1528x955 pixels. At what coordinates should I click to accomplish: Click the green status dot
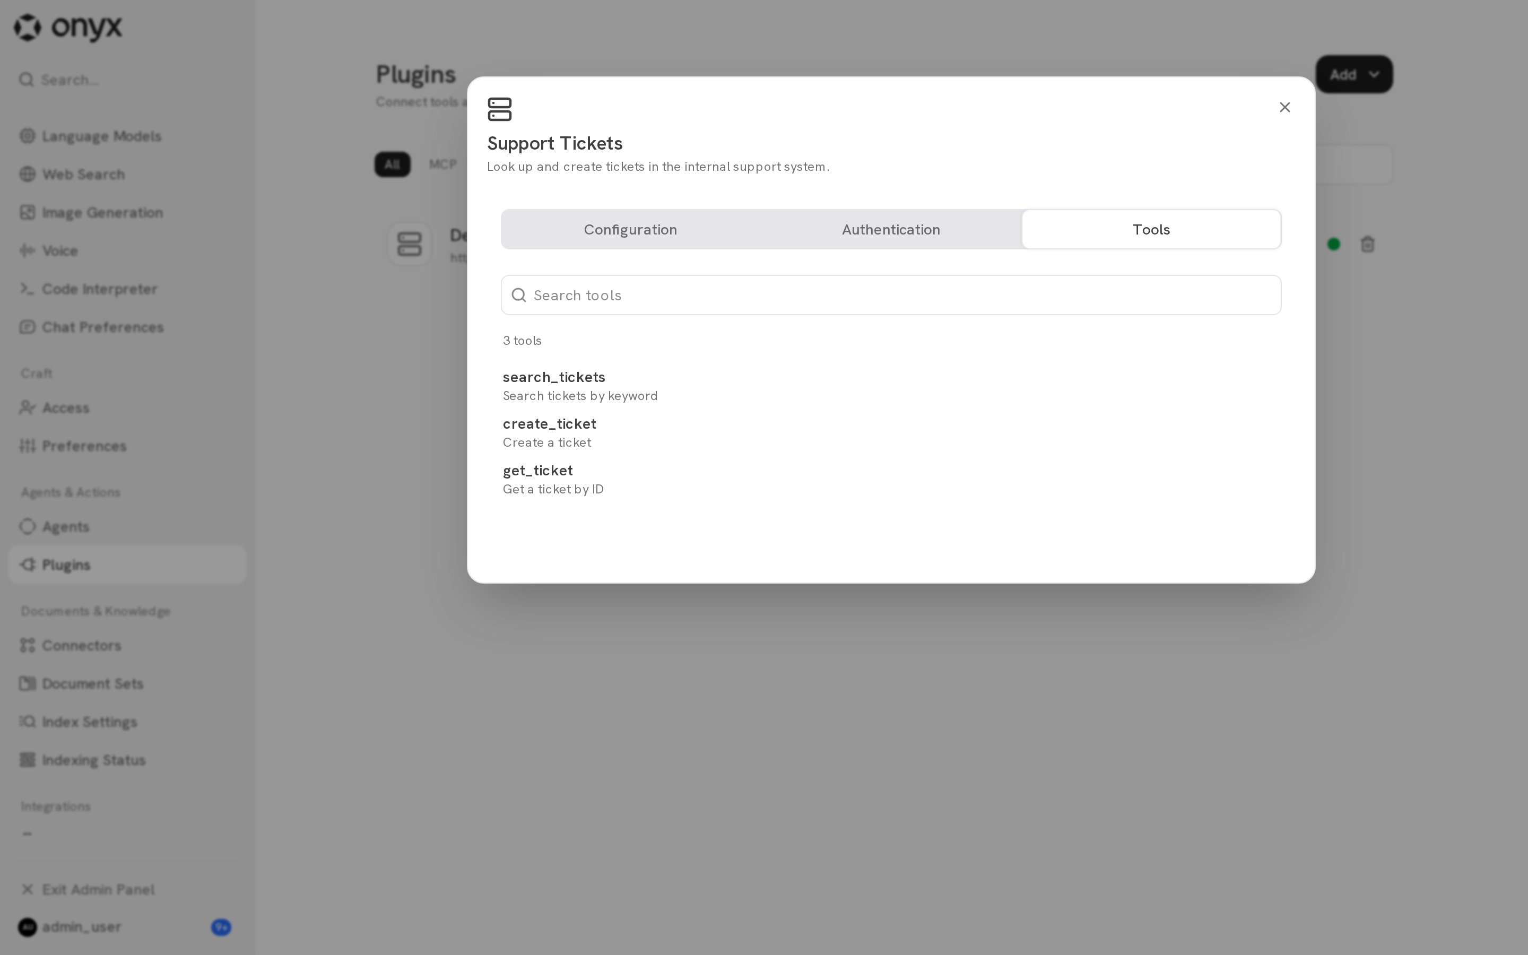tap(1333, 245)
